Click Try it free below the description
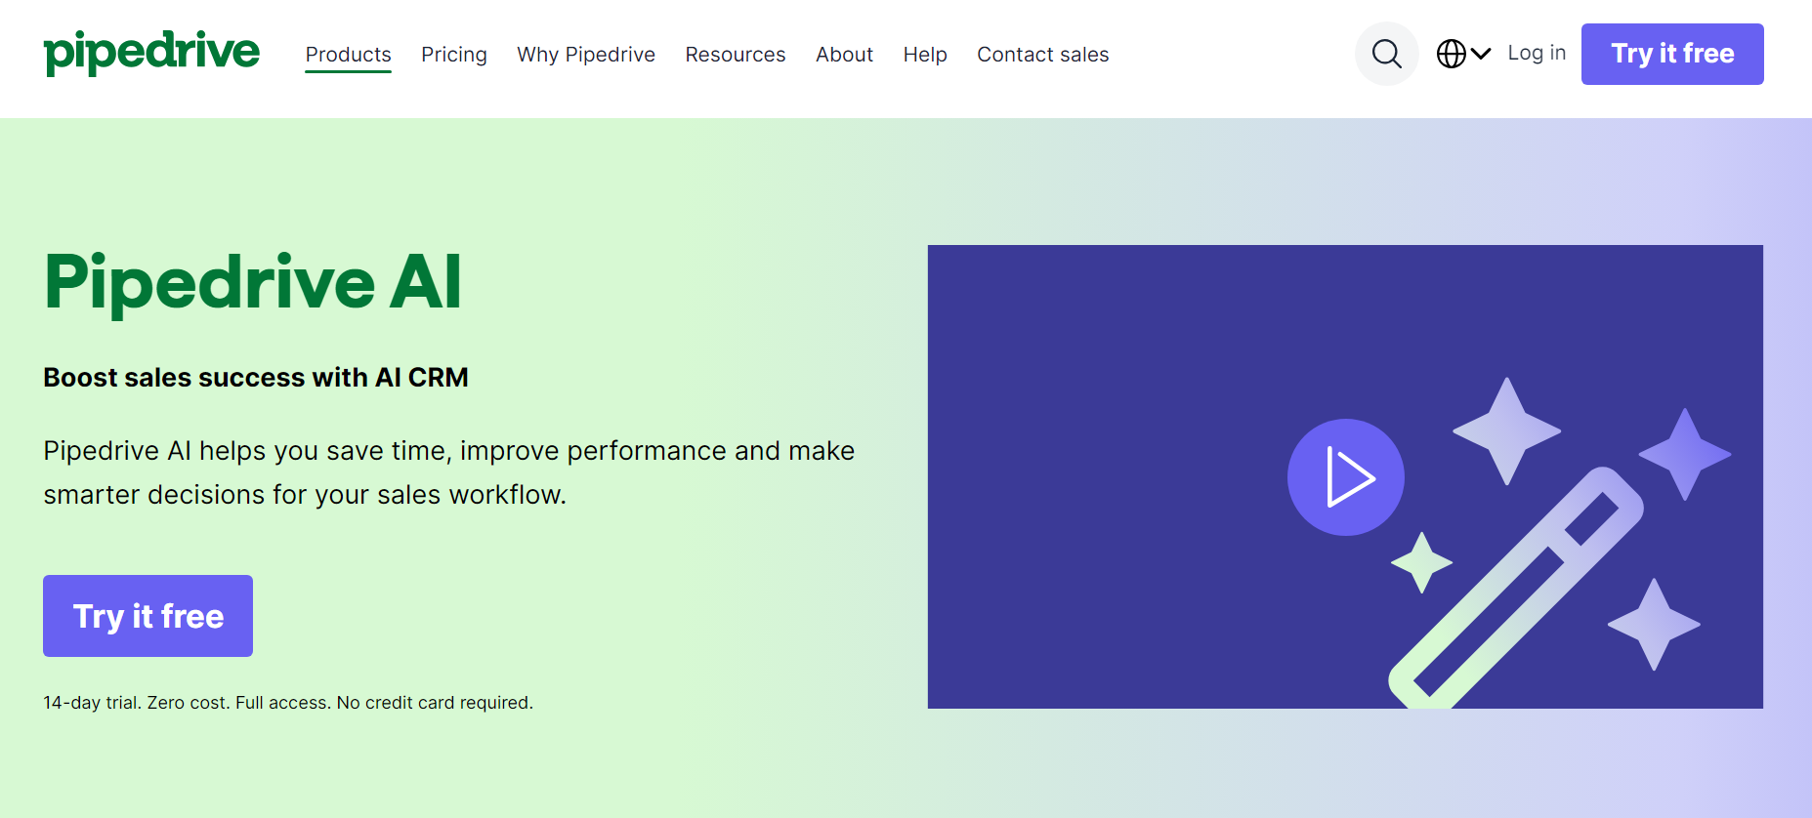This screenshot has height=818, width=1812. (147, 616)
